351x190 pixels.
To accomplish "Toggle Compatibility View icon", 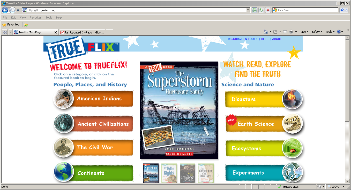I will (255, 10).
